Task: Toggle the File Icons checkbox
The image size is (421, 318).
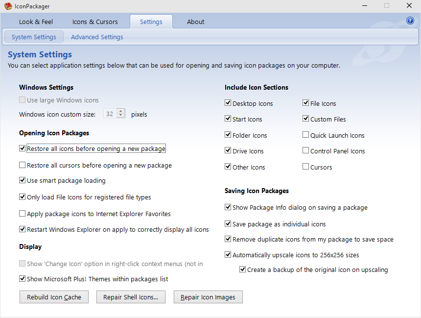Action: coord(305,103)
